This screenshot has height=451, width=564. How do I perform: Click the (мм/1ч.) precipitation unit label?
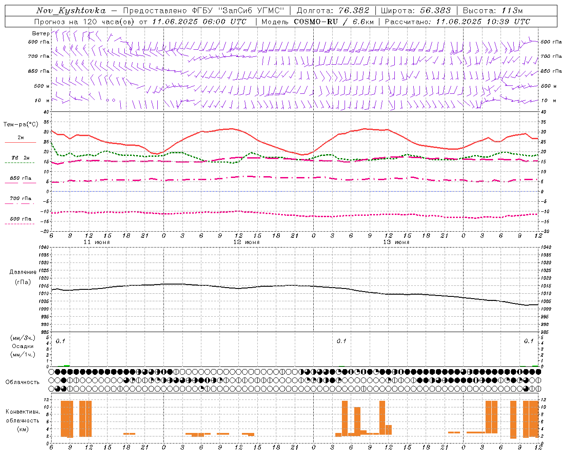tap(23, 355)
